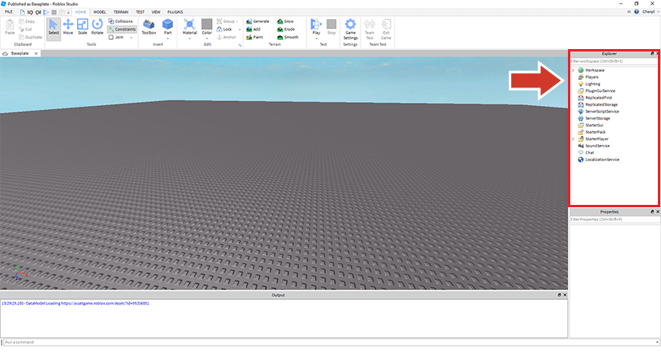Open the Toolbox
The width and height of the screenshot is (661, 353).
point(149,27)
